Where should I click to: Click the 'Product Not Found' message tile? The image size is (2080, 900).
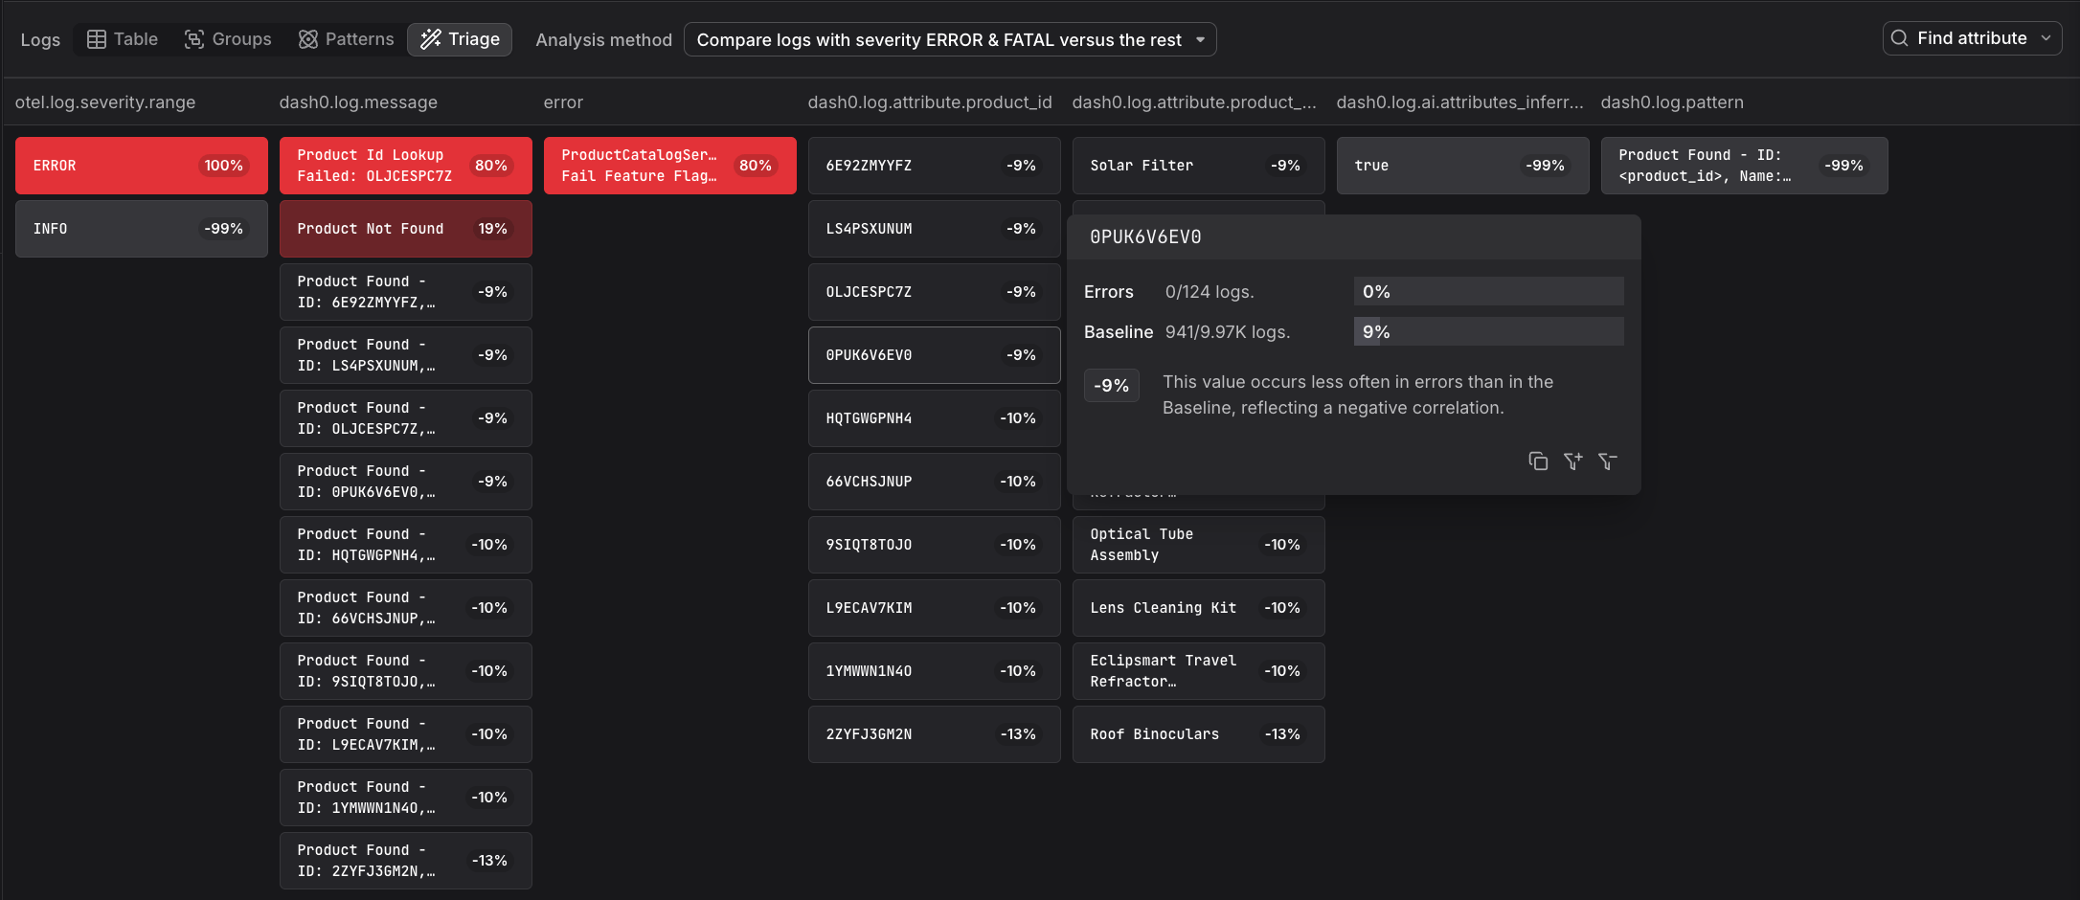pyautogui.click(x=405, y=229)
